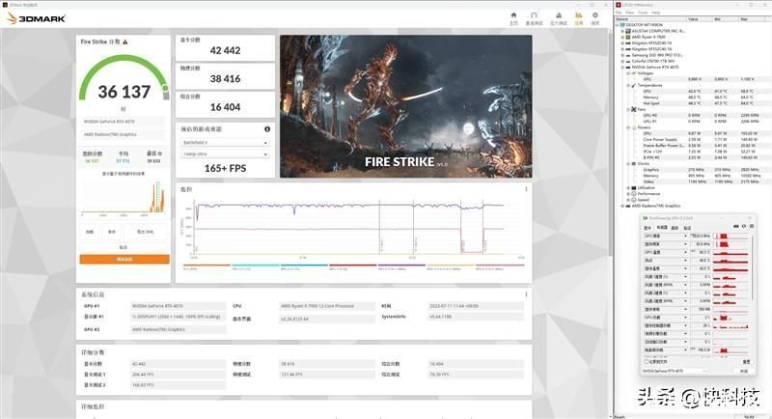Click the Close button at GPU-Z bottom
The height and width of the screenshot is (419, 772).
(744, 372)
